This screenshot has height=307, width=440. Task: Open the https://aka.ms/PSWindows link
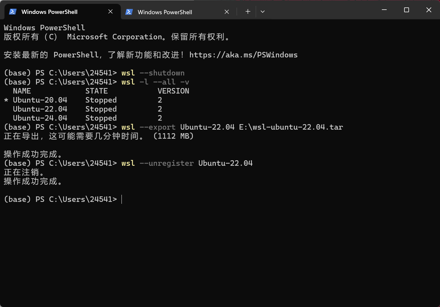click(x=244, y=55)
